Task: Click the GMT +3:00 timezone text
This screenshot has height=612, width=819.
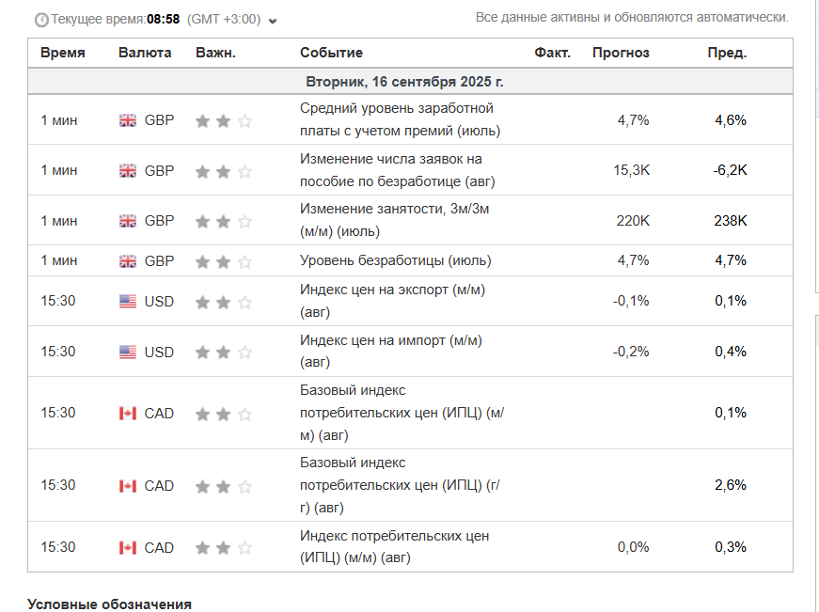Action: pyautogui.click(x=224, y=20)
